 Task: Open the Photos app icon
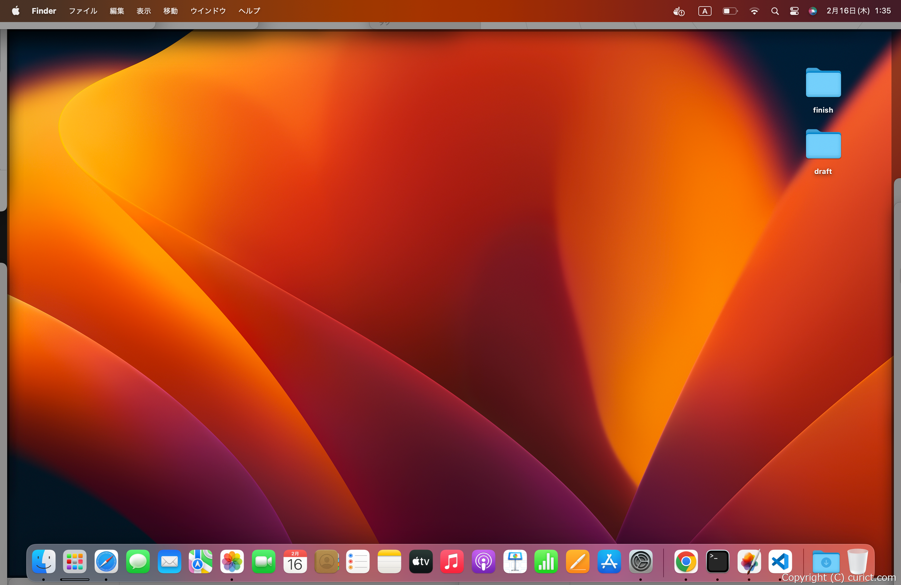232,561
